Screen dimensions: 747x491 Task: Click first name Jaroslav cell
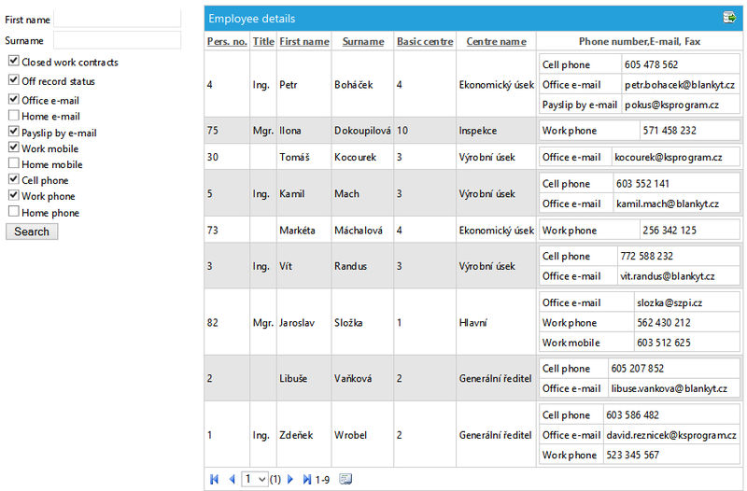tap(304, 322)
